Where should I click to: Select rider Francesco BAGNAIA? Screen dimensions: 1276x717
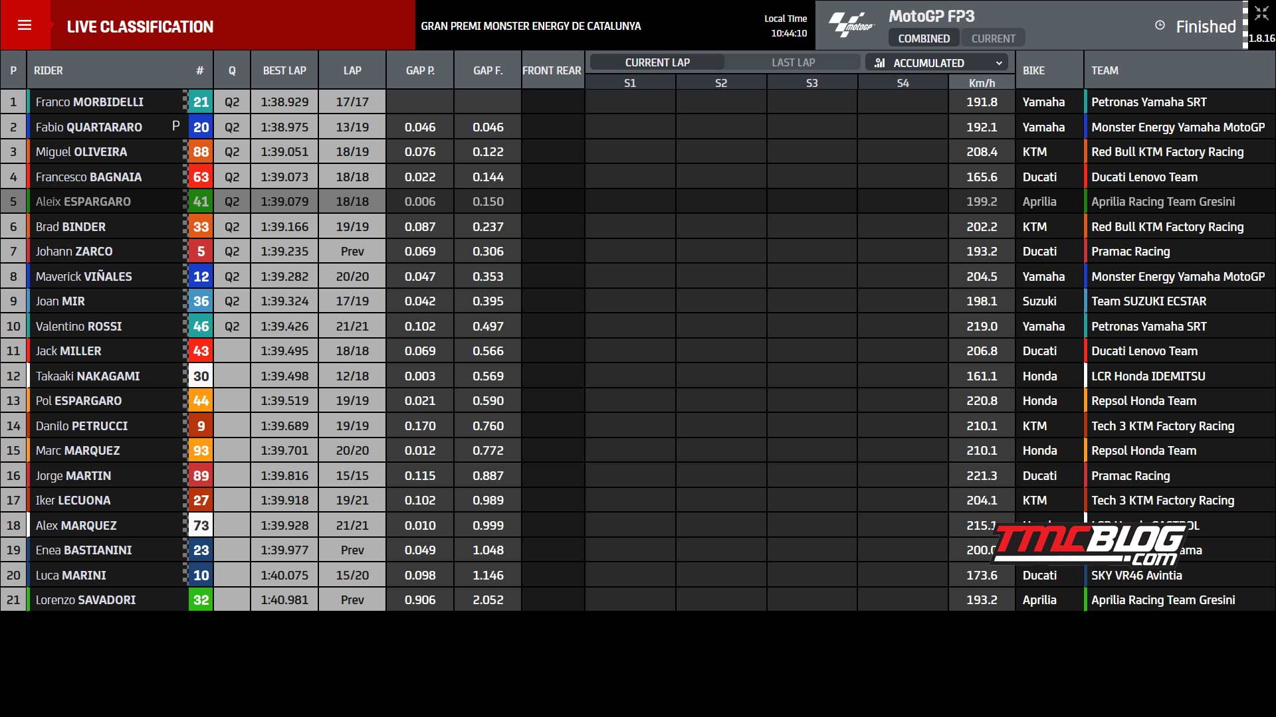tap(88, 177)
